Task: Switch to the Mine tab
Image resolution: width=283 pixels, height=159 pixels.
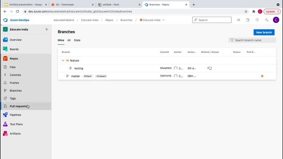Action: tap(61, 40)
